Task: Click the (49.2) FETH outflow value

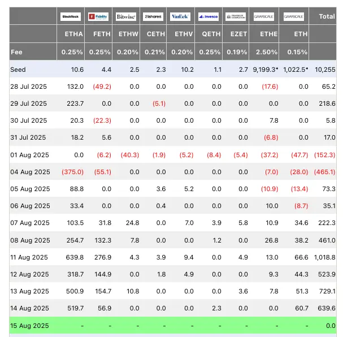Action: tap(102, 87)
